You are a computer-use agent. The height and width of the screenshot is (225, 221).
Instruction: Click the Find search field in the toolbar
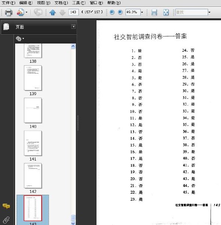tap(192, 12)
